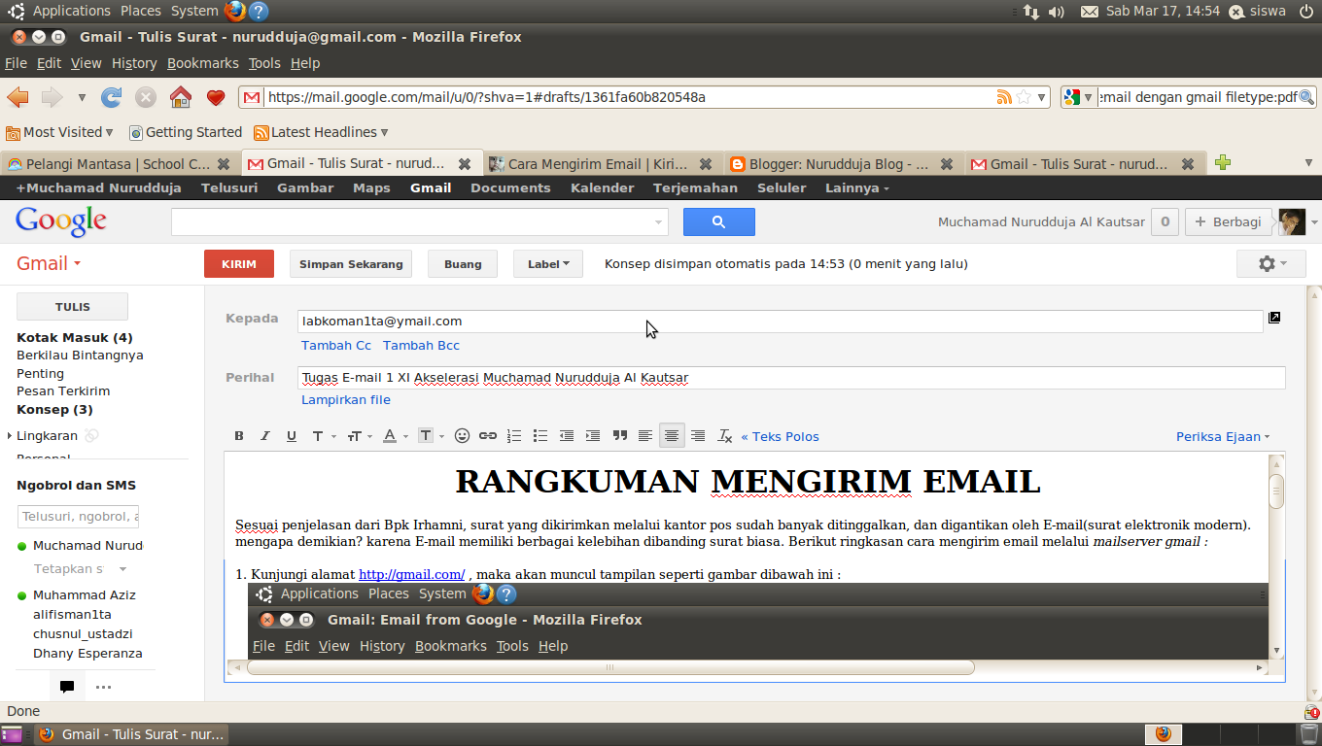Stop loading with the grey X button
Screen dimensions: 1322x746
click(x=146, y=97)
